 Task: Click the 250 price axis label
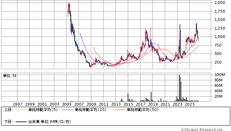coord(218,62)
